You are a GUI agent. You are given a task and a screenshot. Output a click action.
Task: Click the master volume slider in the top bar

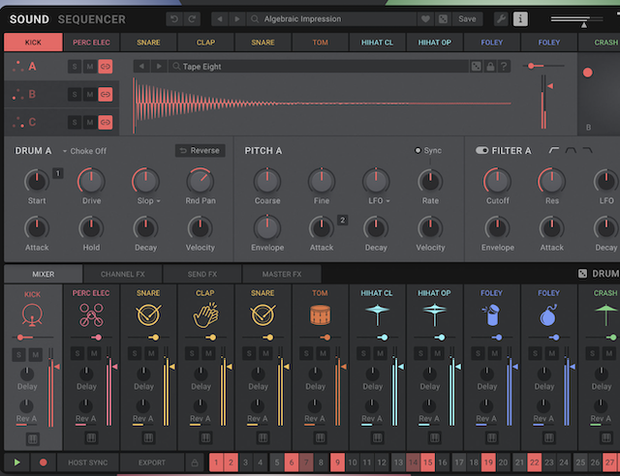tap(576, 19)
